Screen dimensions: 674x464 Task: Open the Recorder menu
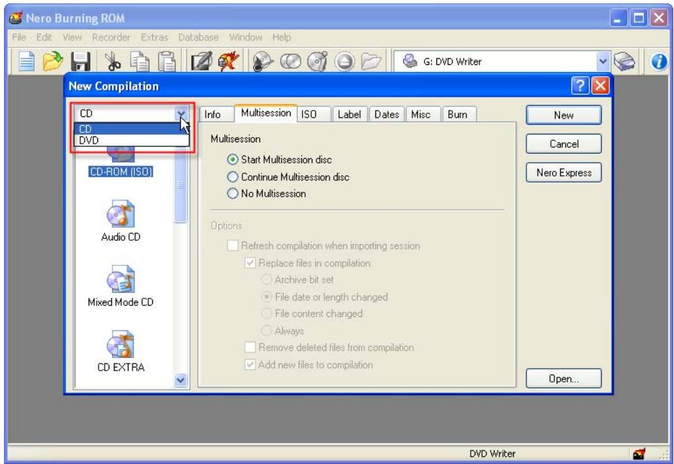[x=111, y=37]
